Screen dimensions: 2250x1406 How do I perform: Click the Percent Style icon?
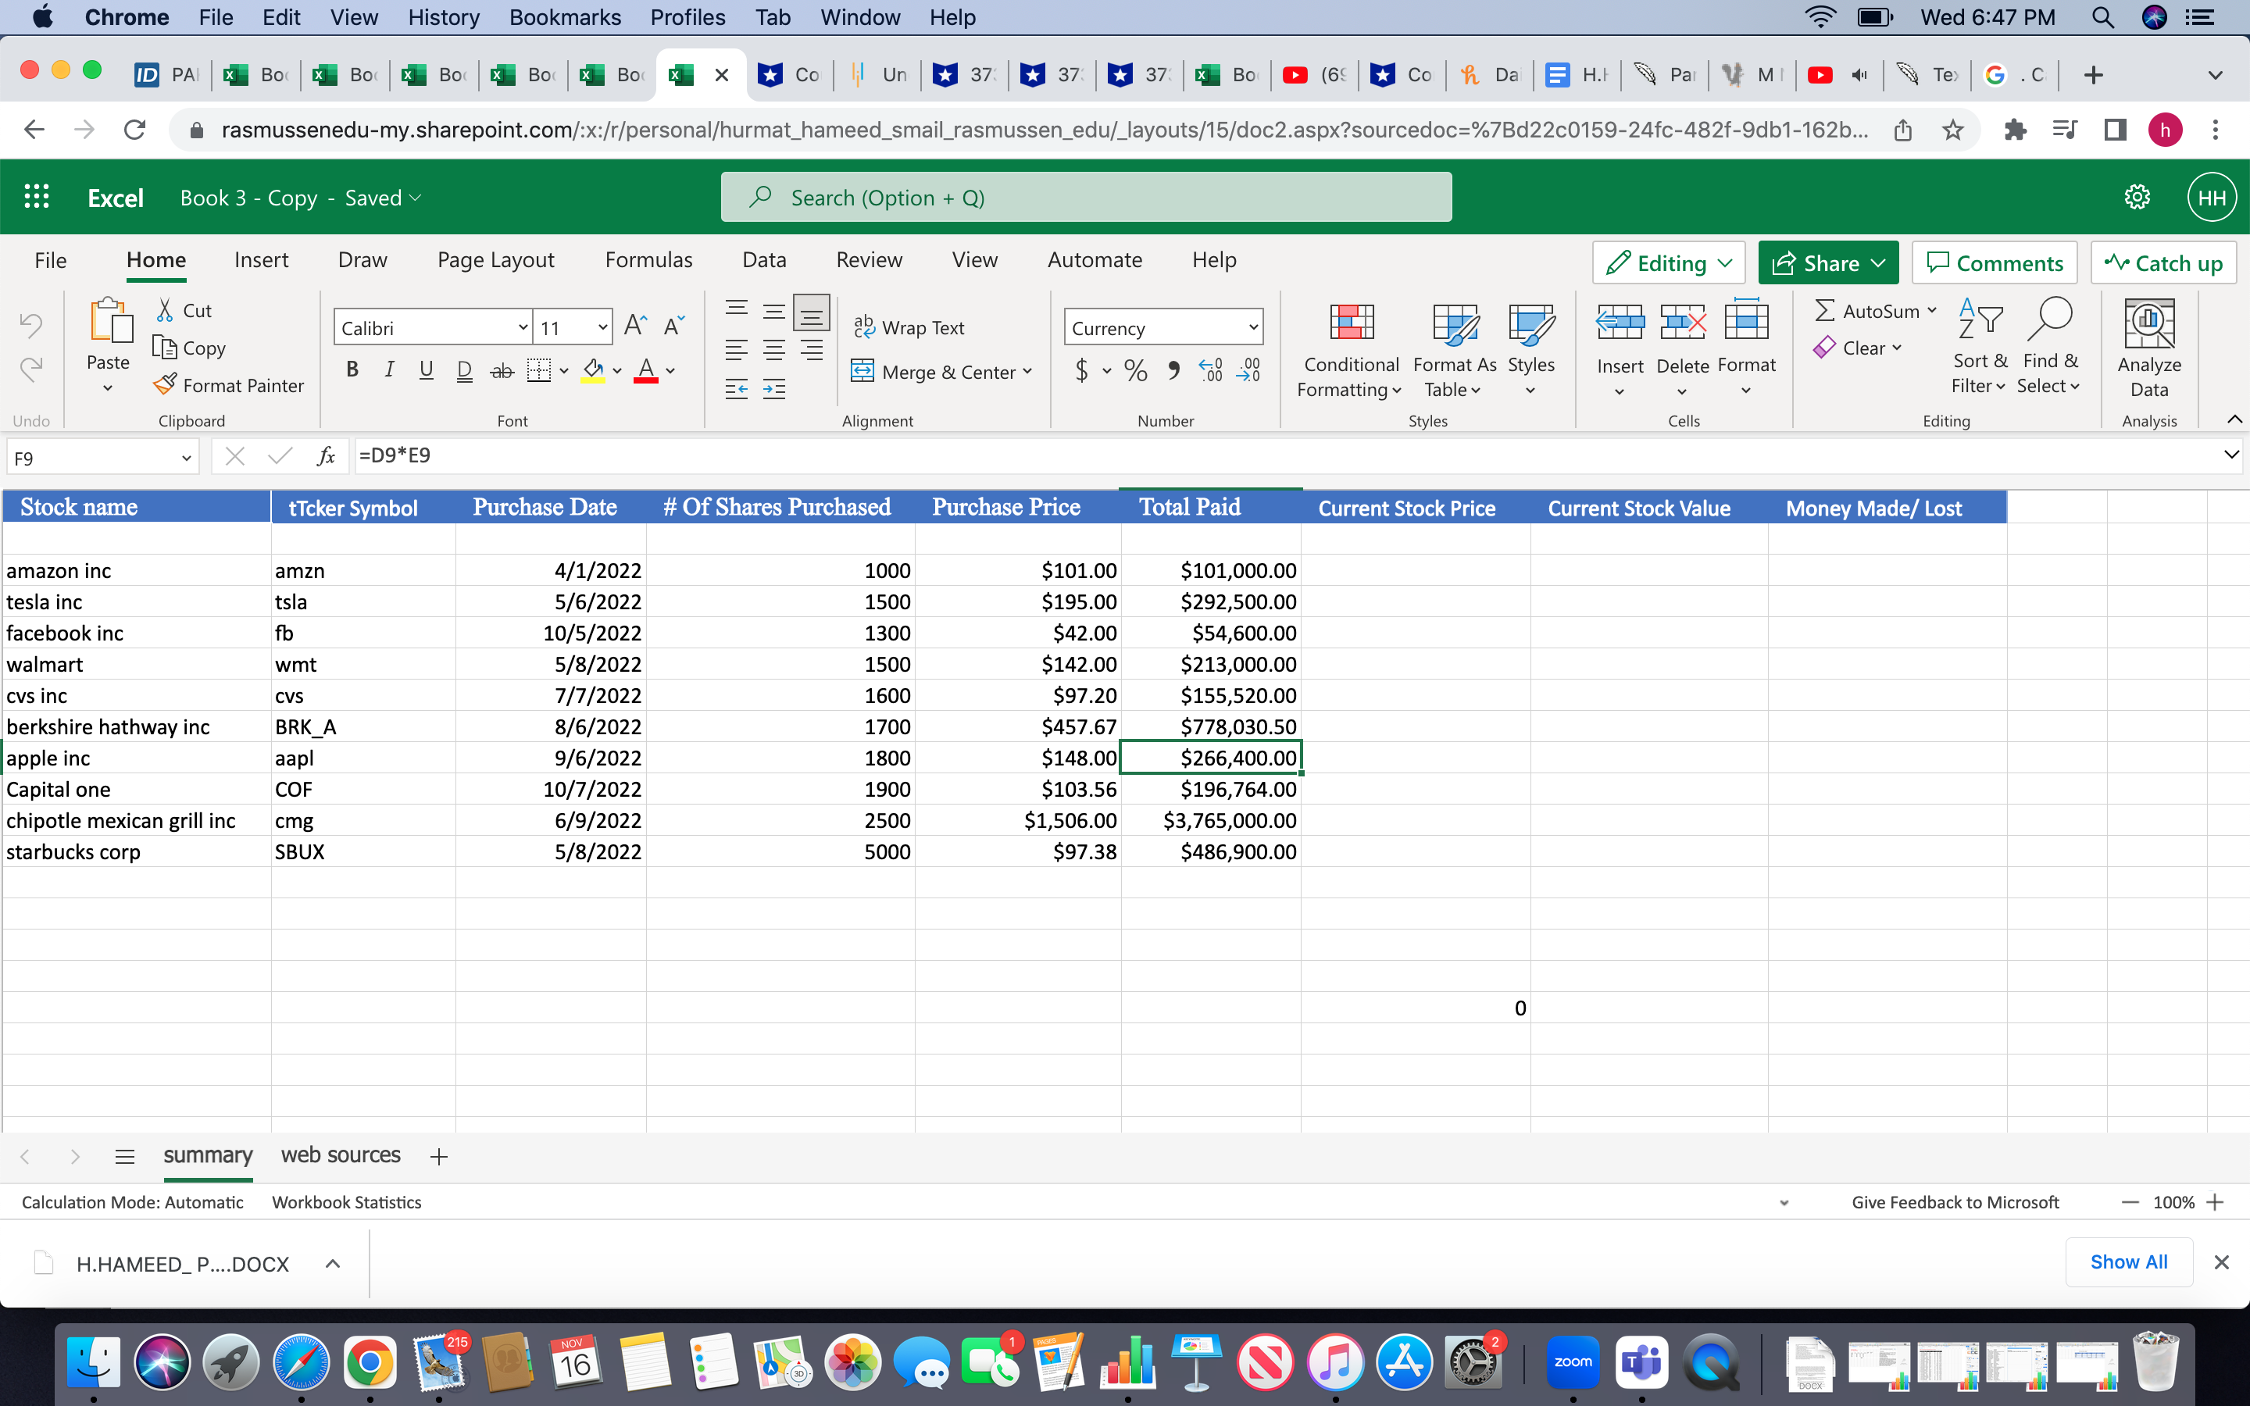[x=1134, y=370]
